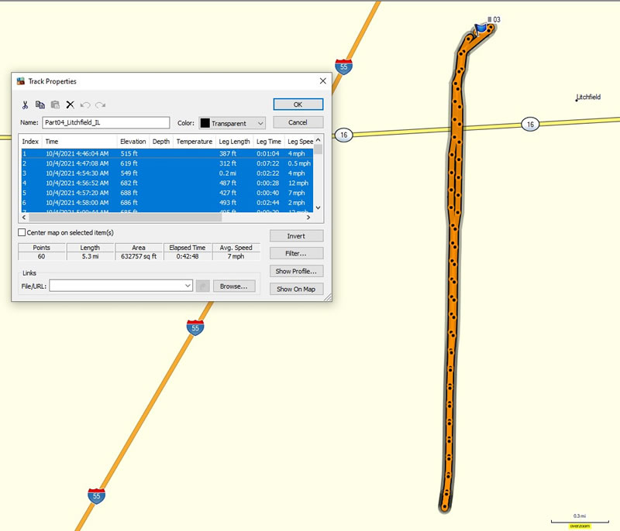Click the Litchfield city label on map
Viewport: 620px width, 531px height.
[x=588, y=97]
